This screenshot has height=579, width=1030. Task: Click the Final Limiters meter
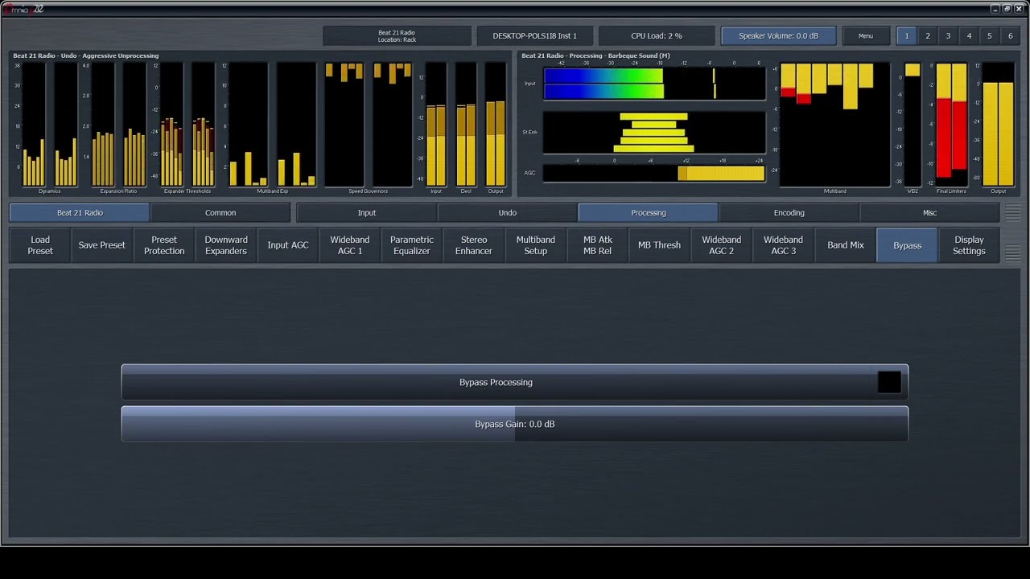click(951, 125)
